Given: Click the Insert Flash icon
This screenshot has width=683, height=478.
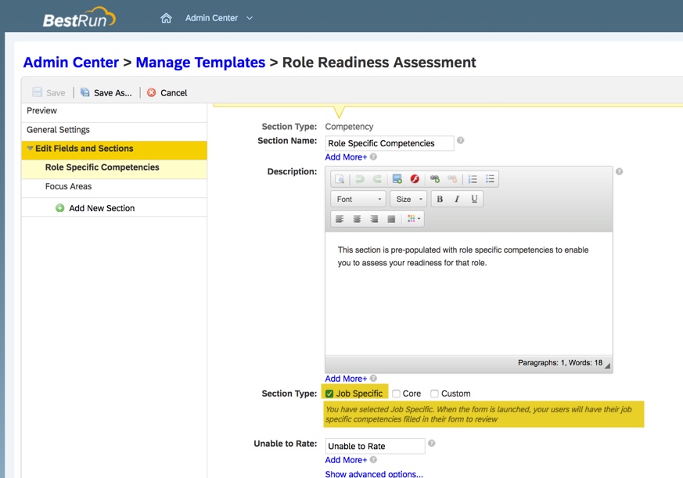Looking at the screenshot, I should (x=415, y=179).
